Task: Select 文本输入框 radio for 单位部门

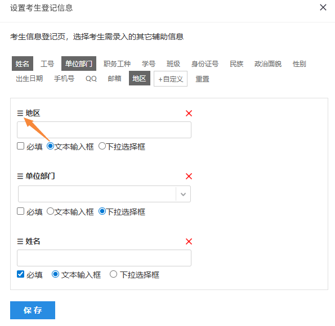Action: pyautogui.click(x=50, y=211)
